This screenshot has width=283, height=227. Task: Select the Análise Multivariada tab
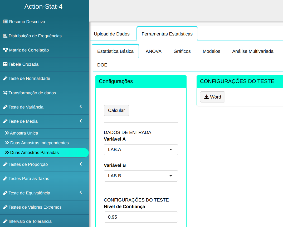tap(252, 51)
